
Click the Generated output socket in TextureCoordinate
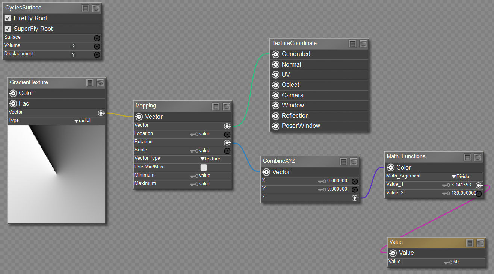(275, 54)
